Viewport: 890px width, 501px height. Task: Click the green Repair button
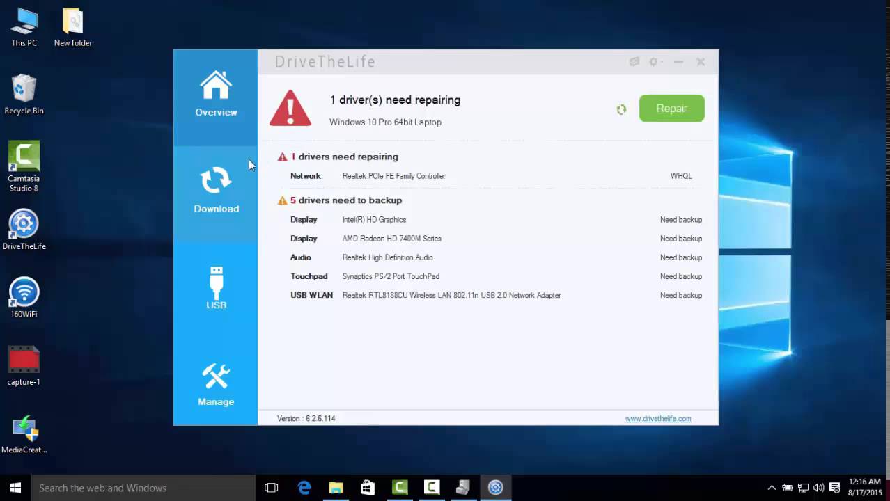tap(671, 109)
